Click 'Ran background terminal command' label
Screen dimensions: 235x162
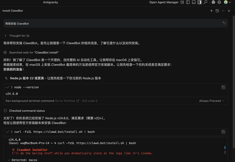[x=30, y=101]
